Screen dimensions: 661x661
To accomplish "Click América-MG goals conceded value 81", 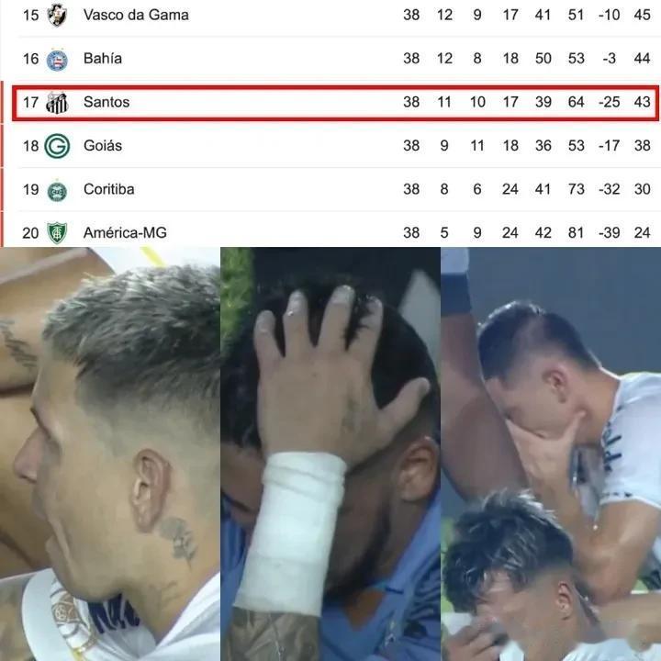I will [x=576, y=232].
